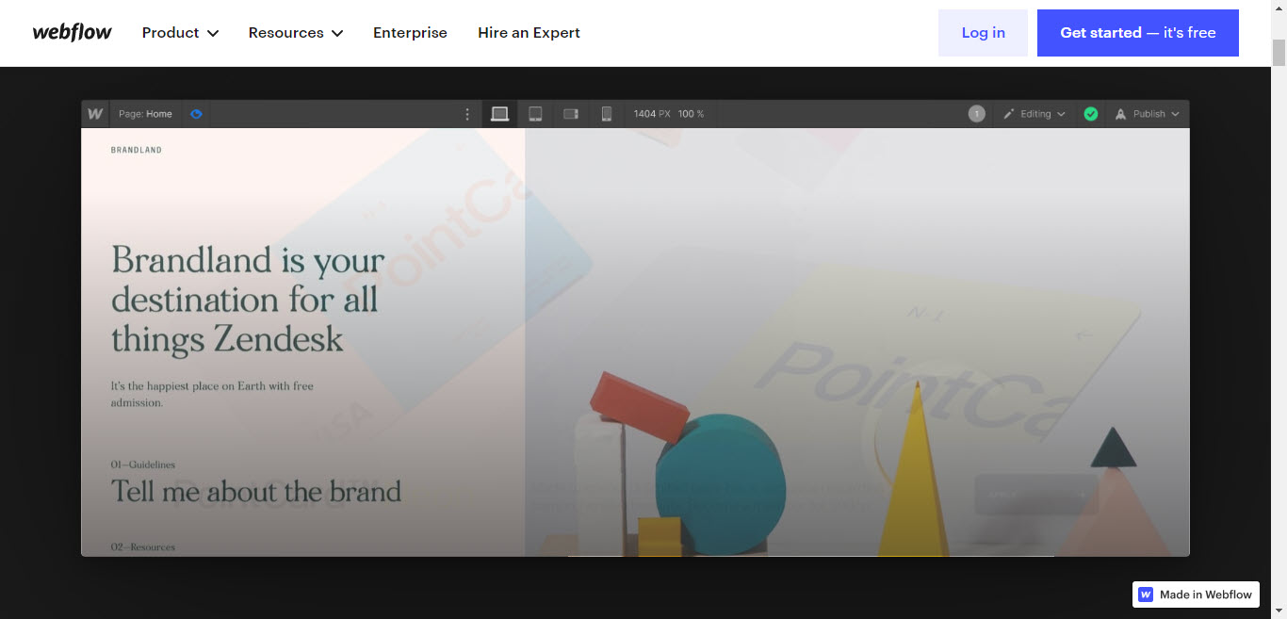Click the rocket icon next to Publish

click(x=1120, y=113)
